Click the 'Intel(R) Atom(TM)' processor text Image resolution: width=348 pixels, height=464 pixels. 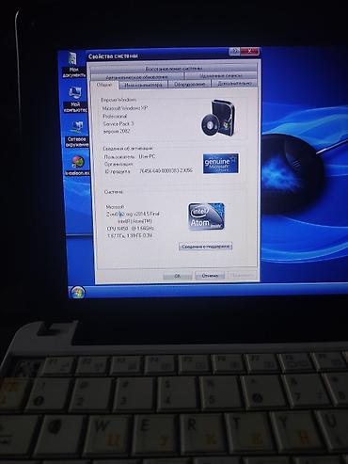tap(134, 221)
